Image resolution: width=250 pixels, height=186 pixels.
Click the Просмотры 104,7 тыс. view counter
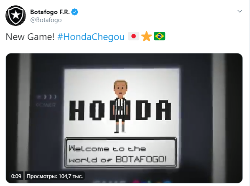click(x=55, y=176)
